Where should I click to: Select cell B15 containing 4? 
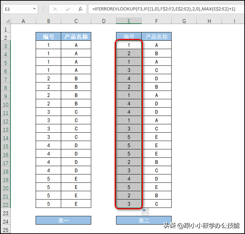49,146
